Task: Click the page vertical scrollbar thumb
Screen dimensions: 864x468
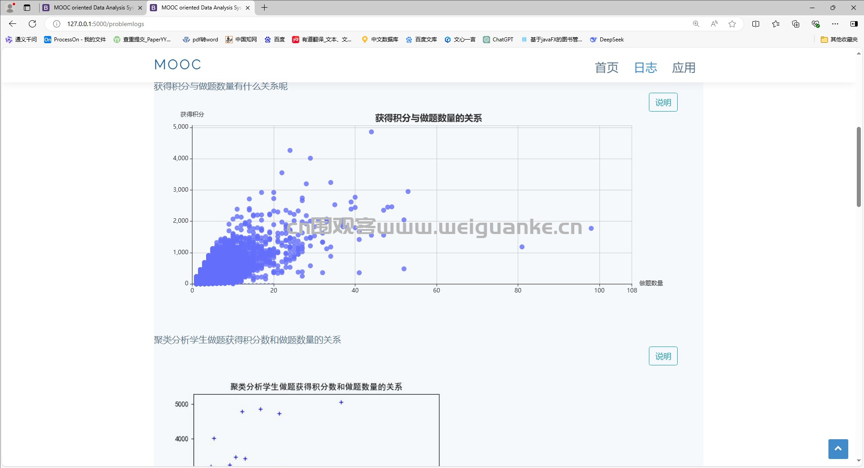Action: click(859, 166)
